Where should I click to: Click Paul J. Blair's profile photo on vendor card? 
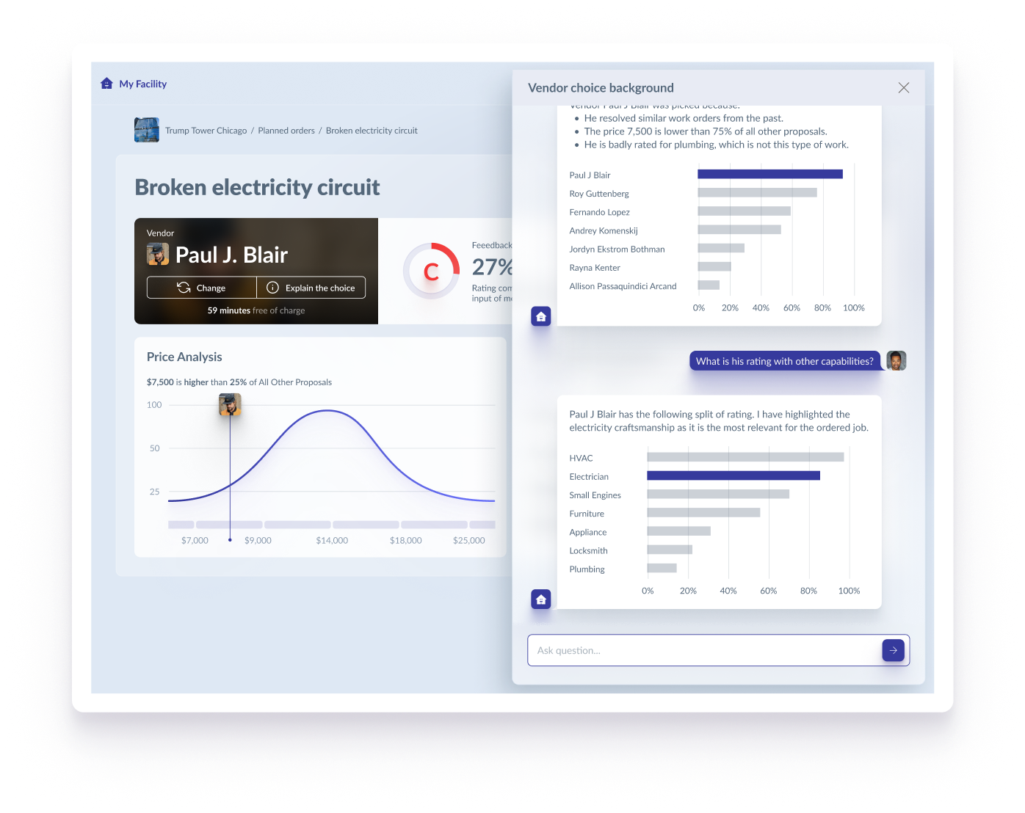point(158,254)
